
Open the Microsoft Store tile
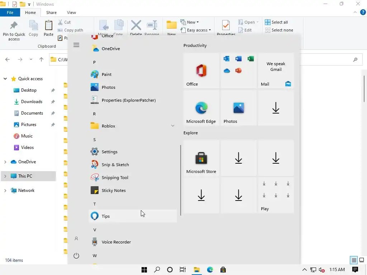coord(201,158)
